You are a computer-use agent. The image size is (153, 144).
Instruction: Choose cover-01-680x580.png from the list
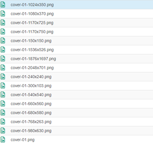point(31,113)
